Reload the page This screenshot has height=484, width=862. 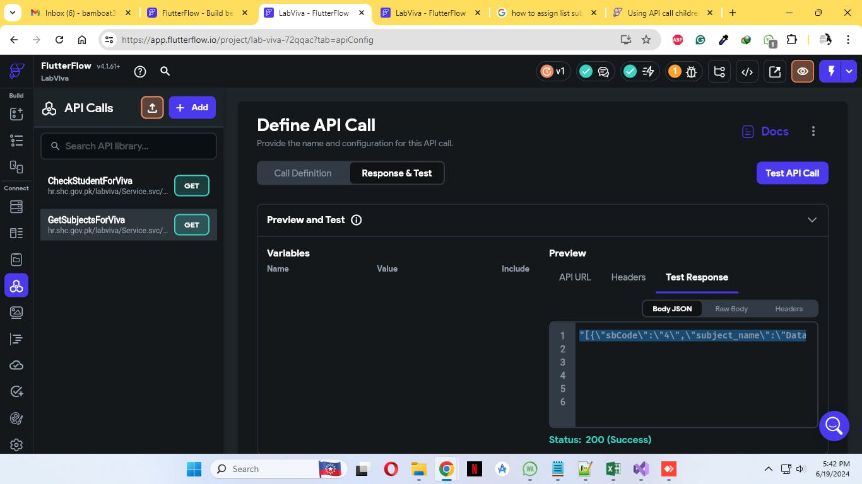(59, 40)
